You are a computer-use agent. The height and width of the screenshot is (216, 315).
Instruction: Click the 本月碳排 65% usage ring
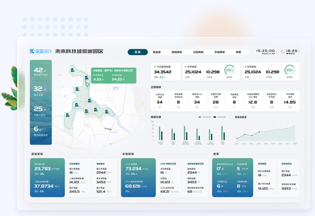point(230,70)
